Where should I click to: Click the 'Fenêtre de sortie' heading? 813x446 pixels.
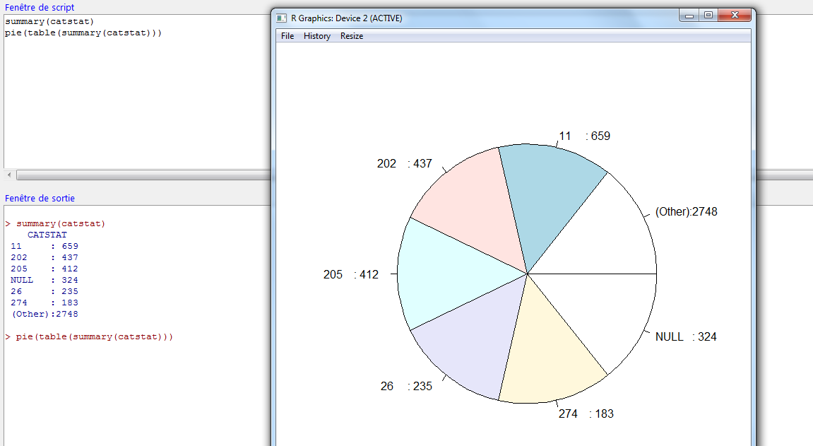click(40, 198)
